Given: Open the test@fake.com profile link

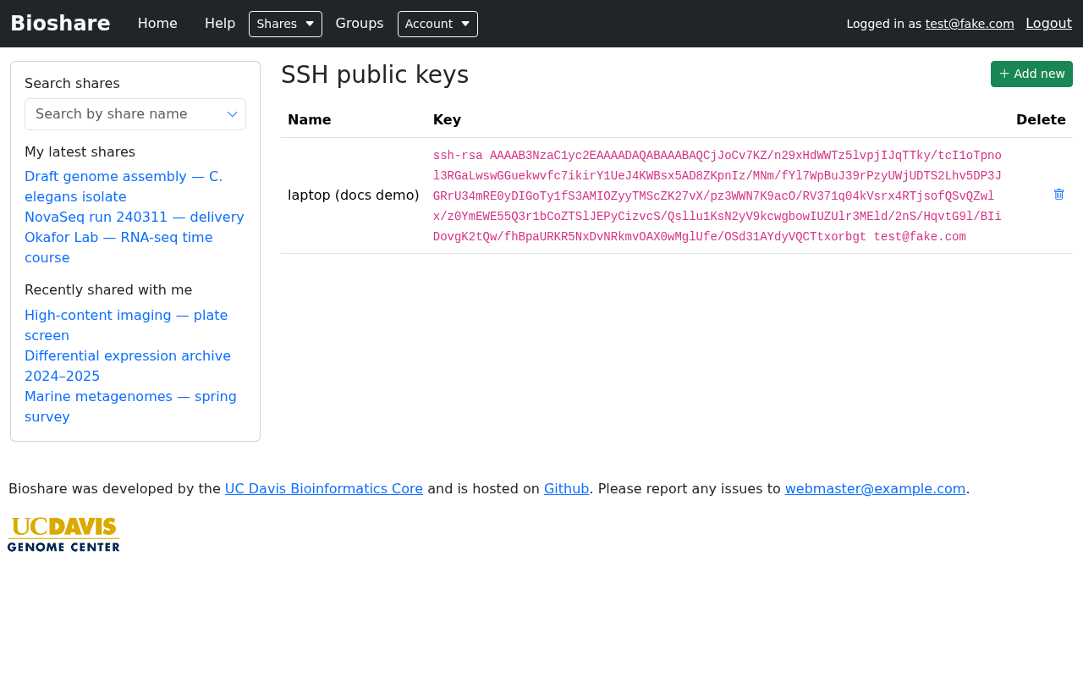Looking at the screenshot, I should [970, 24].
